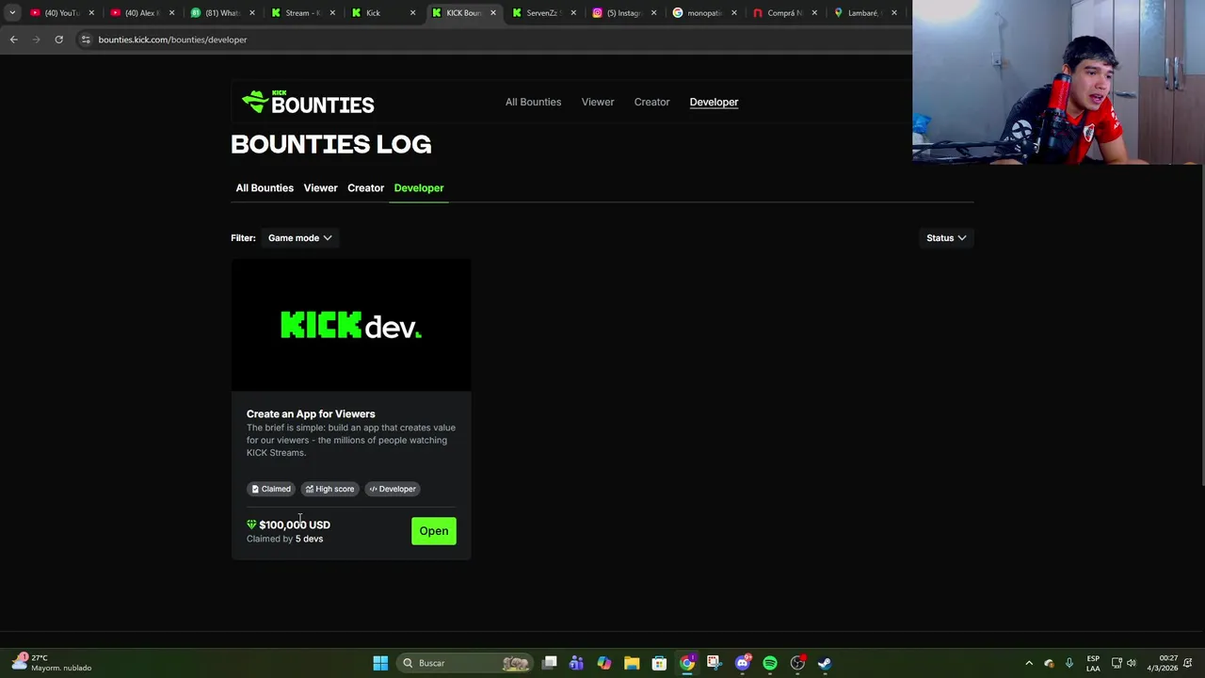Select Developer tab under Bounties Log
Viewport: 1205px width, 678px height.
419,187
